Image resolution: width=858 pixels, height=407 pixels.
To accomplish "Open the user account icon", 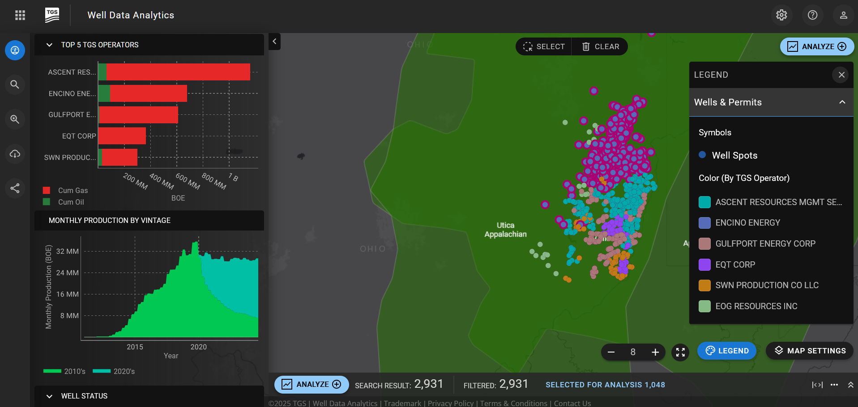I will tap(843, 15).
